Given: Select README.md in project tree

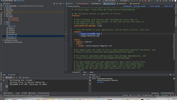Looking at the screenshot, I should [x=12, y=38].
